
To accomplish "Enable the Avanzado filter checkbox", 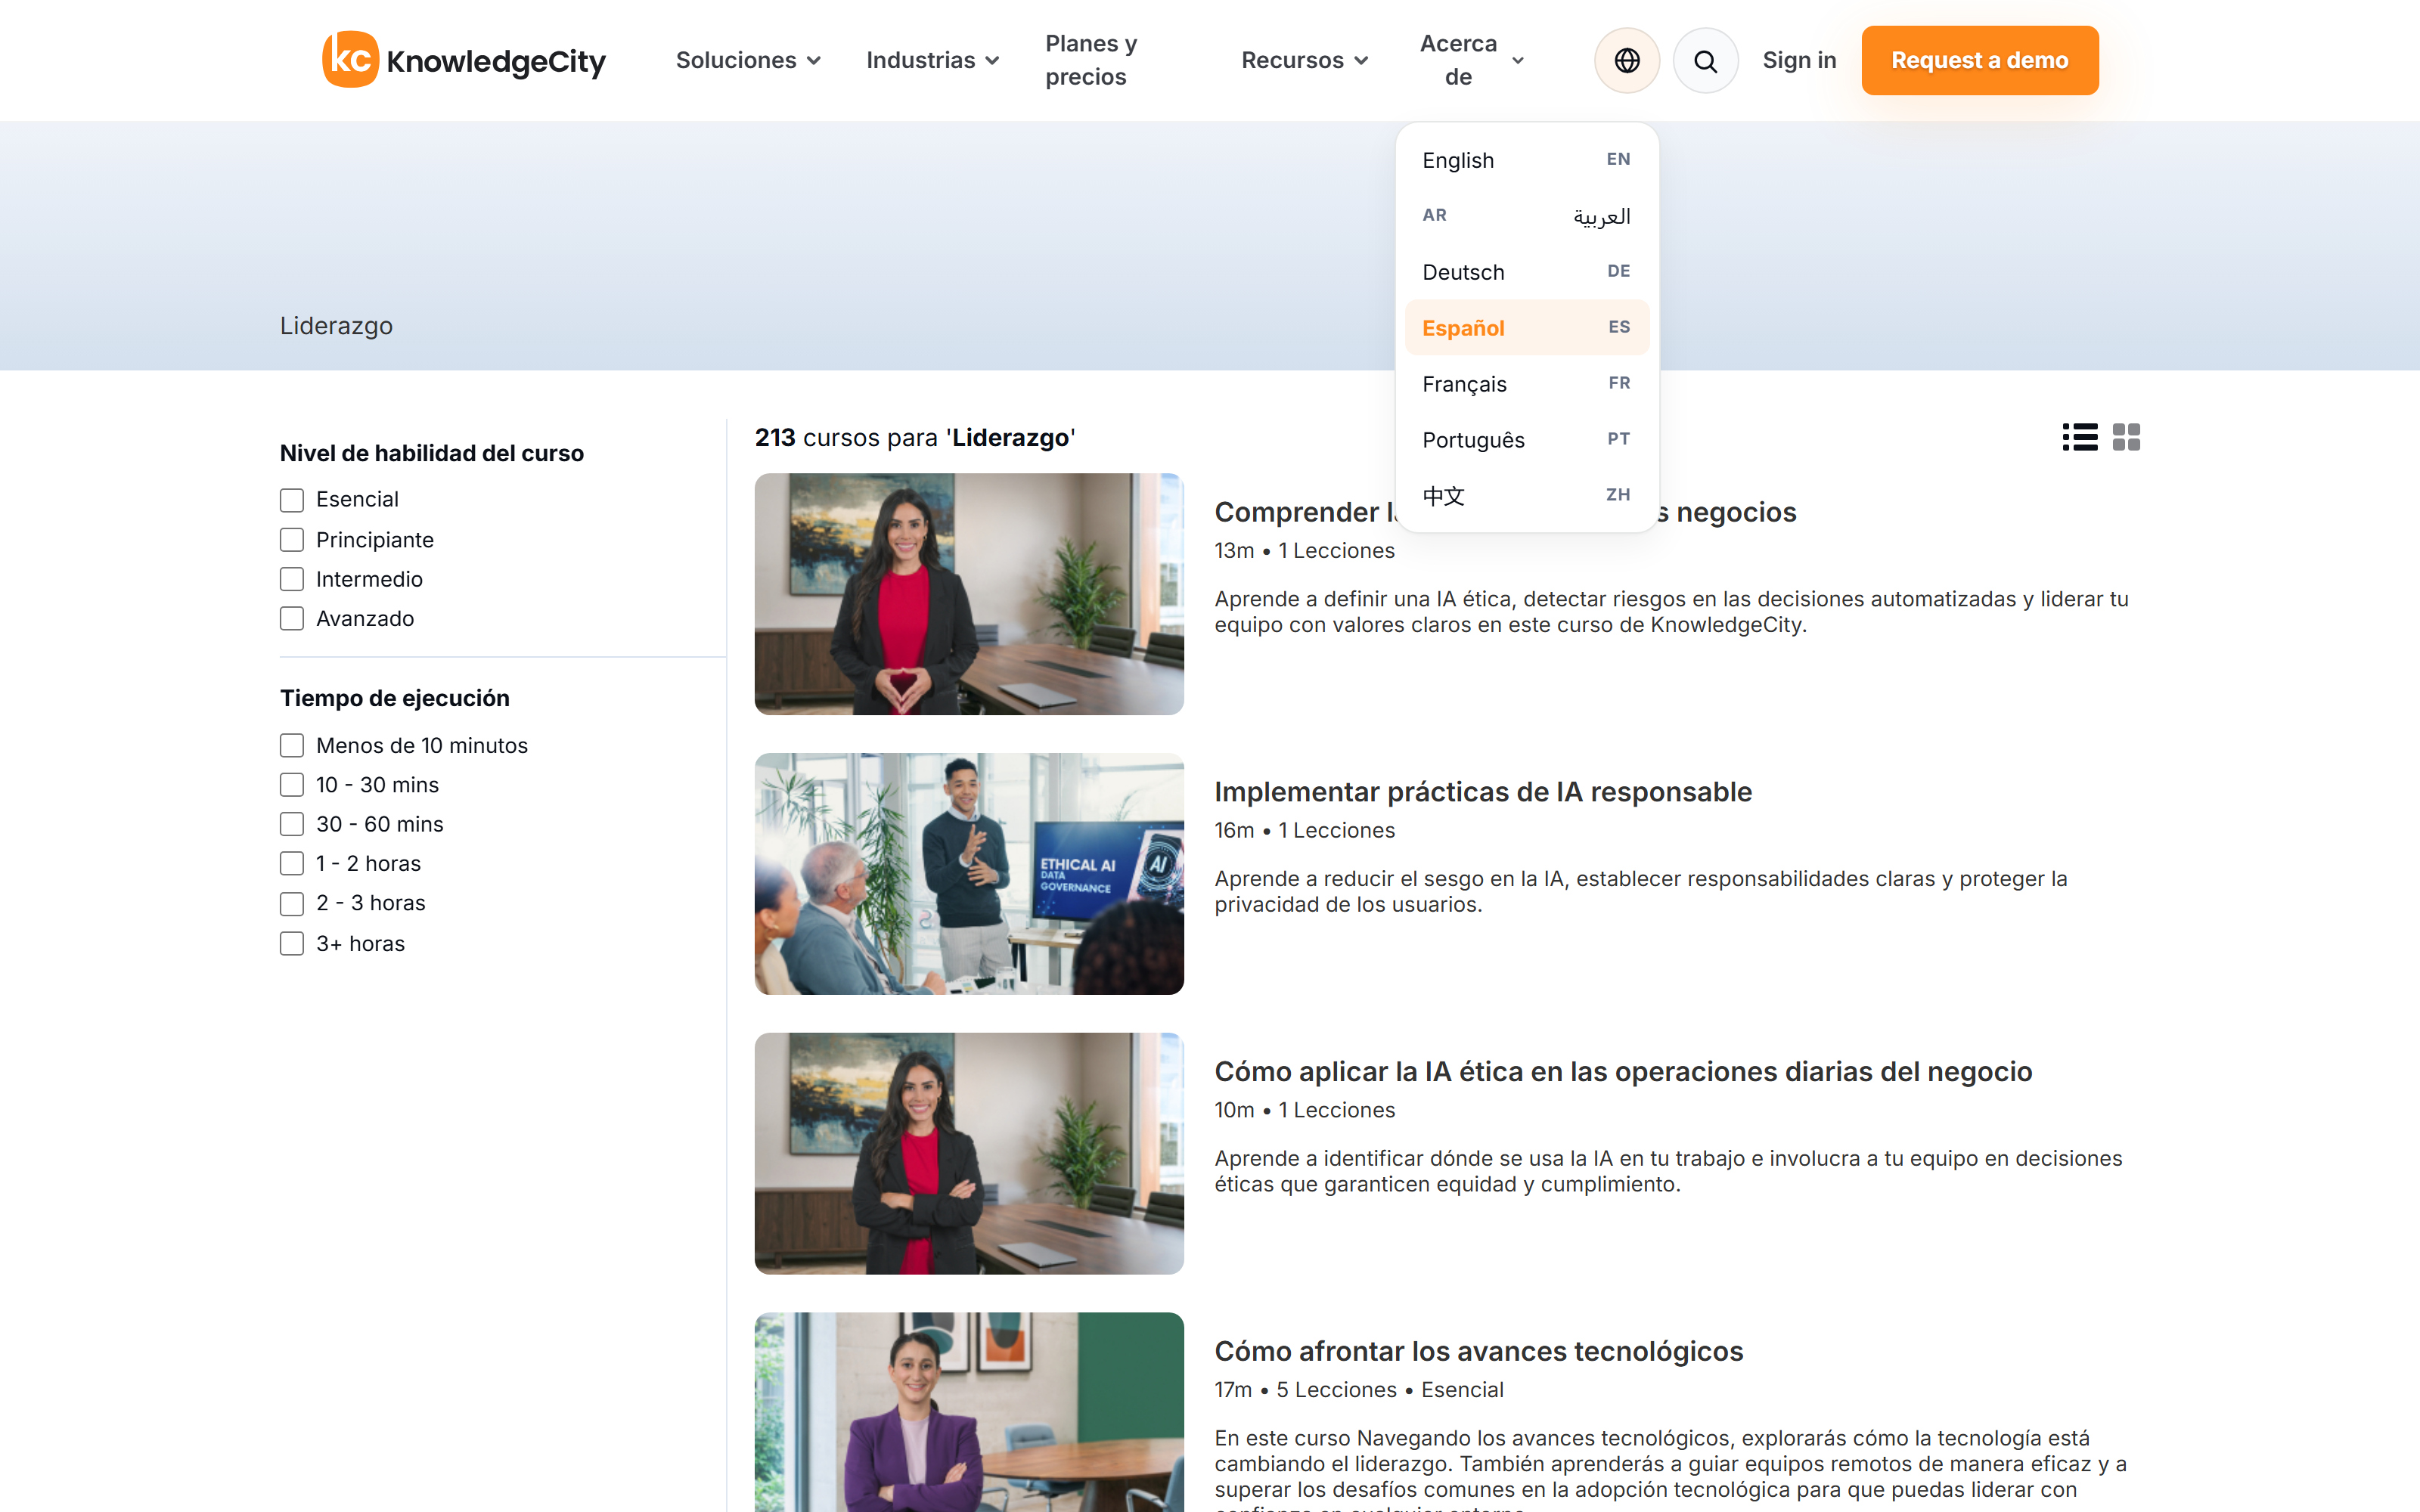I will tap(292, 619).
